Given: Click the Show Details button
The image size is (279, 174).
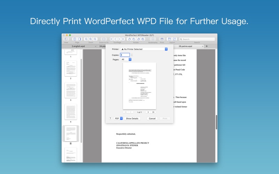Looking at the screenshot, I should click(x=132, y=118).
